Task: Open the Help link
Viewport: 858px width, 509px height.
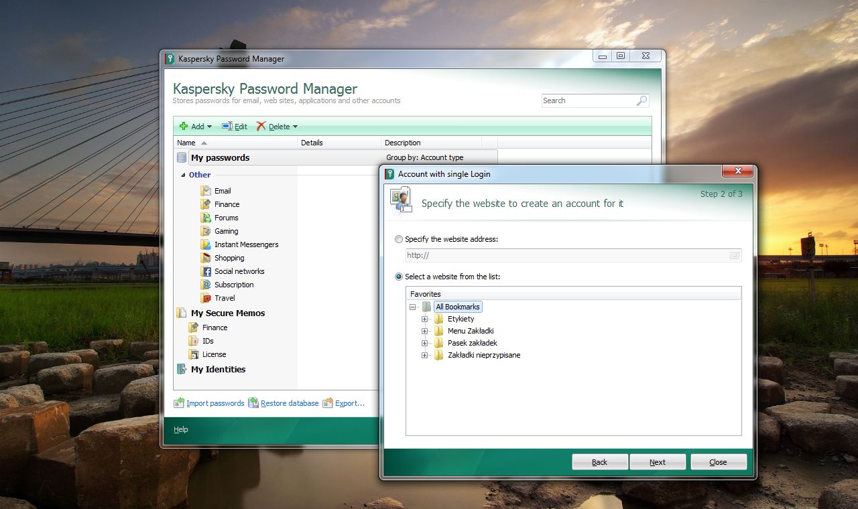Action: [181, 429]
